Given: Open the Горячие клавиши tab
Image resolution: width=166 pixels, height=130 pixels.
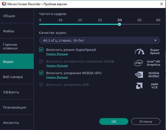Looking at the screenshot, I should tap(17, 46).
